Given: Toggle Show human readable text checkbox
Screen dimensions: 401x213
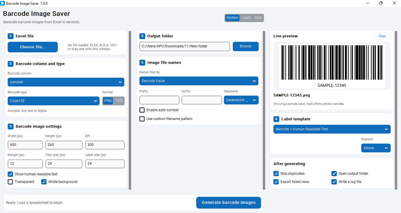Looking at the screenshot, I should click(10, 174).
